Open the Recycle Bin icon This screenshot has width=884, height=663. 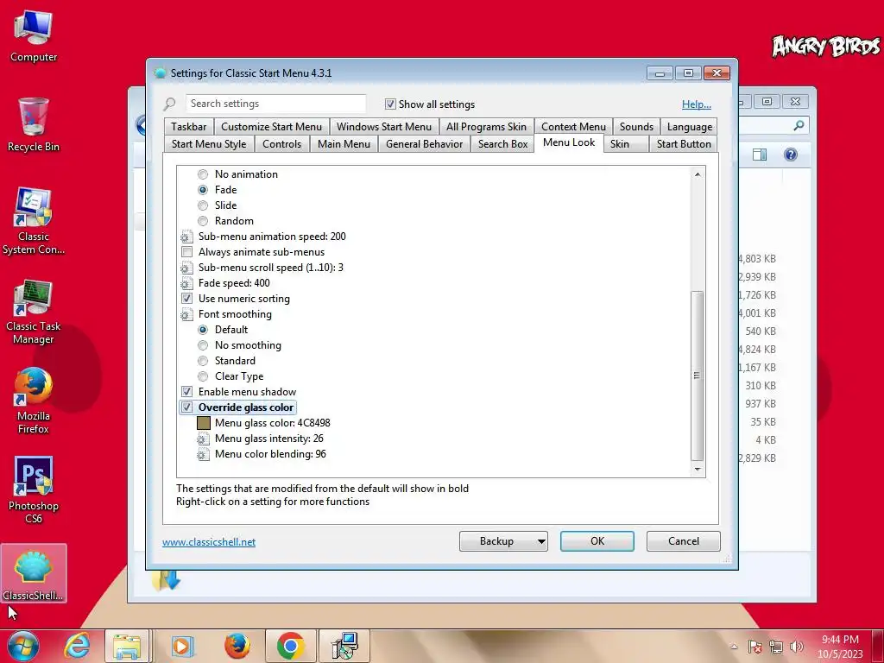click(x=34, y=124)
